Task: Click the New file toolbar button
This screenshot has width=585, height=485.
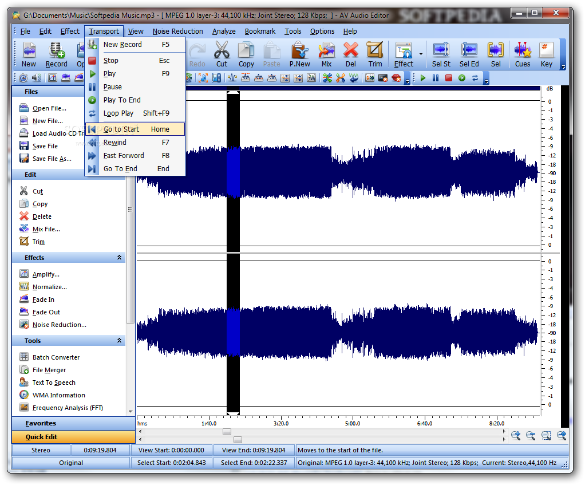Action: pos(29,54)
